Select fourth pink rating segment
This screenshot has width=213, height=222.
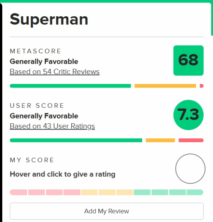72,192
